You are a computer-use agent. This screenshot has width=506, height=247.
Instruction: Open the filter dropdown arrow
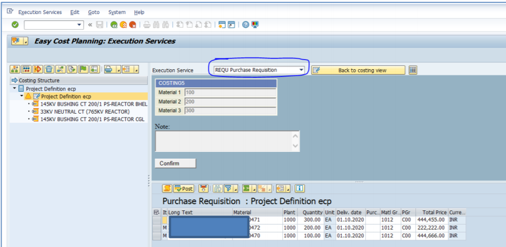(x=236, y=188)
